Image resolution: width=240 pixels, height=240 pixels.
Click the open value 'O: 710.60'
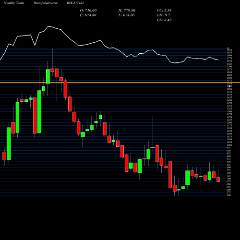(x=88, y=11)
